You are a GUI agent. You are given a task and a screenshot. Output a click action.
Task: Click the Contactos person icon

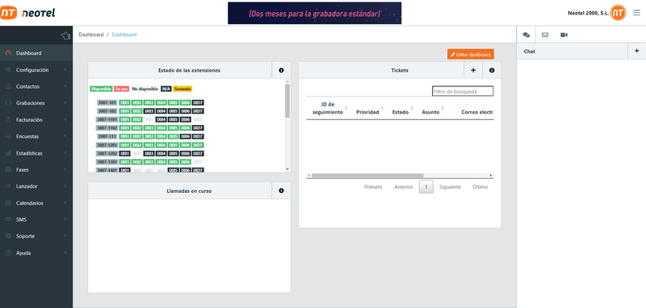pyautogui.click(x=8, y=86)
